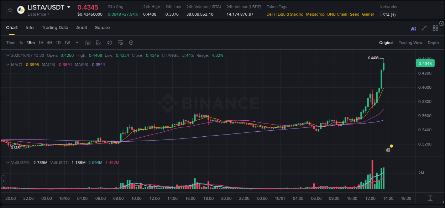This screenshot has height=208, width=445.
Task: Open the AI chart analysis tool
Action: tap(413, 28)
